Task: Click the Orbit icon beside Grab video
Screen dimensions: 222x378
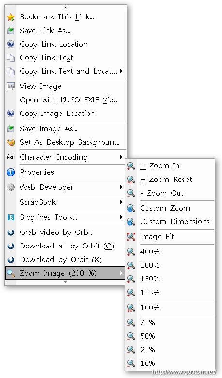Action: 11,232
